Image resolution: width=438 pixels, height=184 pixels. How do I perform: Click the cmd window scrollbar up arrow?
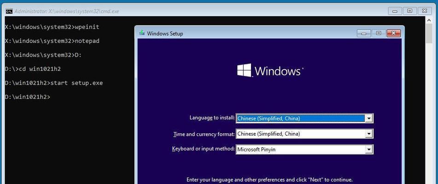pos(429,20)
